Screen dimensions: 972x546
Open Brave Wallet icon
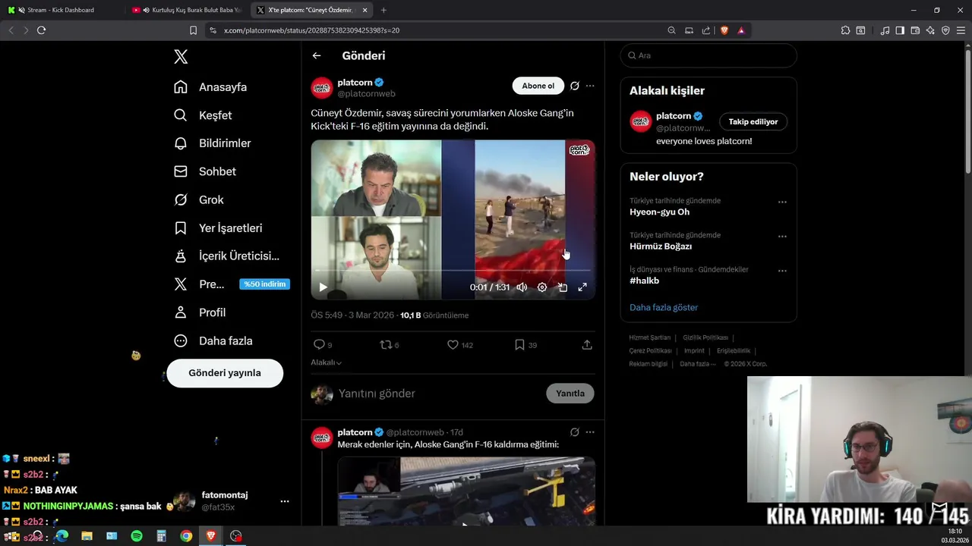915,30
